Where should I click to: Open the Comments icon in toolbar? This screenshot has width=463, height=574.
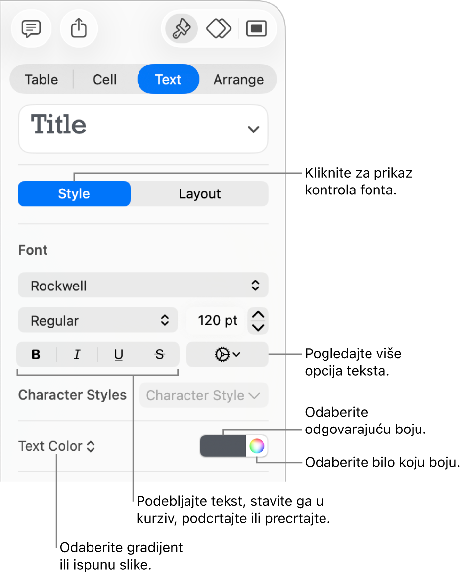tap(31, 29)
